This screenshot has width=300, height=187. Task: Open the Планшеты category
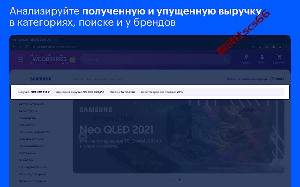26,125
